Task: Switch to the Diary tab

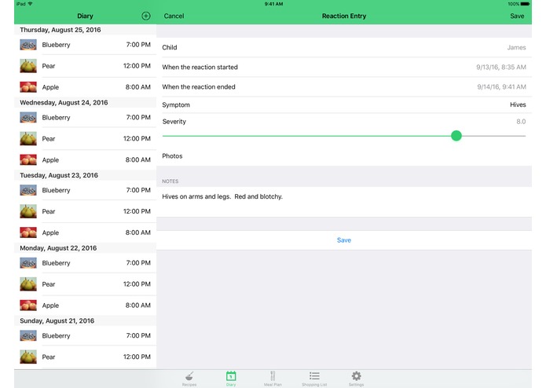Action: pyautogui.click(x=231, y=379)
